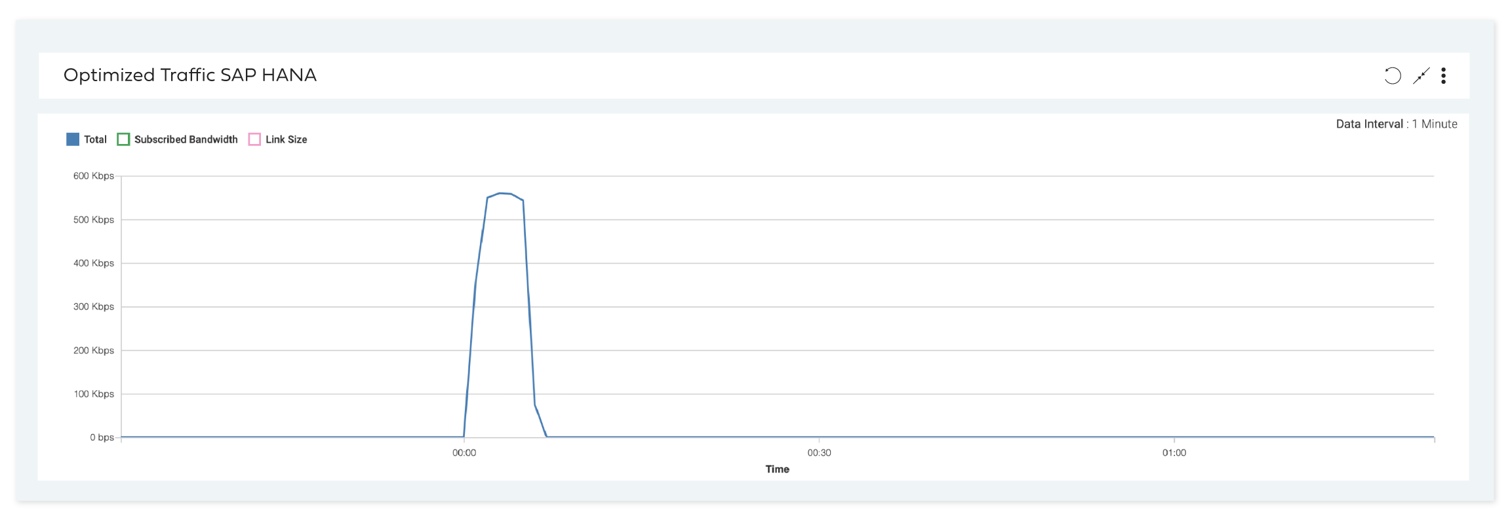Image resolution: width=1510 pixels, height=521 pixels.
Task: Click the 00:30 time axis label
Action: (819, 453)
